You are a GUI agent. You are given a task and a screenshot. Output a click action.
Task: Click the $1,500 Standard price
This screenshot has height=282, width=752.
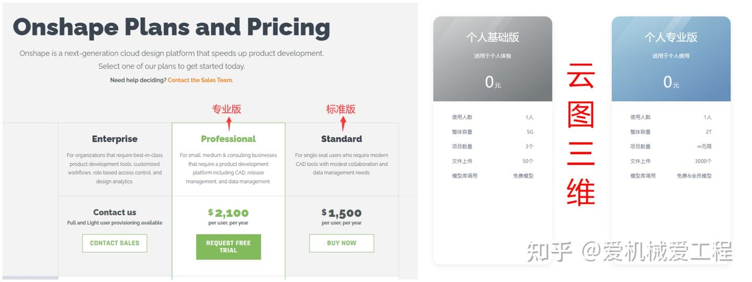pos(342,213)
